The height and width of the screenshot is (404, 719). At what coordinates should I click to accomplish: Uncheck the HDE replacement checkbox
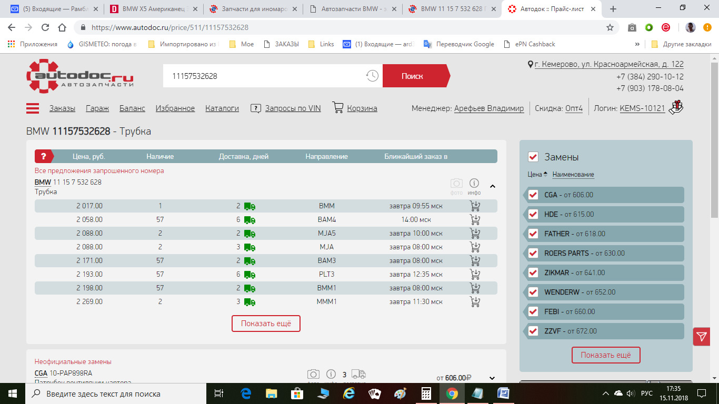[533, 214]
